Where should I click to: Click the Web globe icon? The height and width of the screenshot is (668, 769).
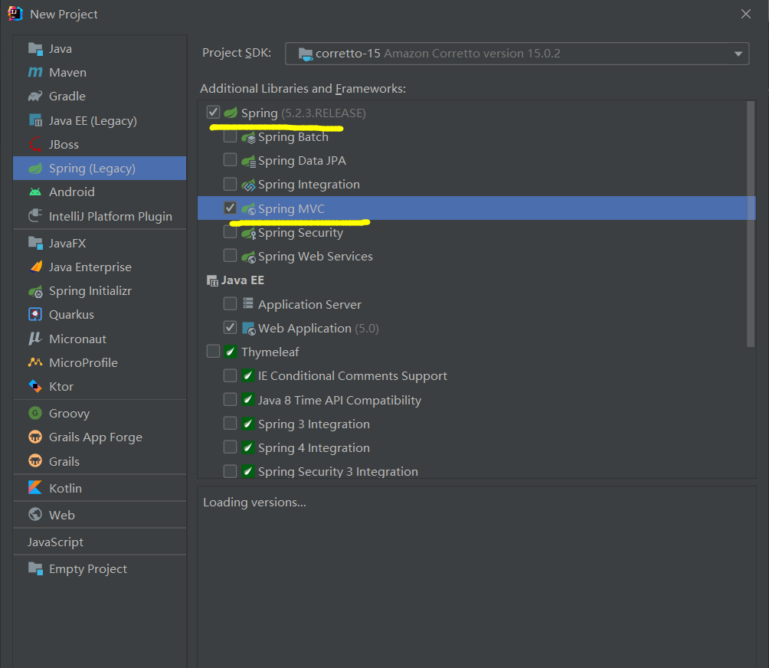35,514
